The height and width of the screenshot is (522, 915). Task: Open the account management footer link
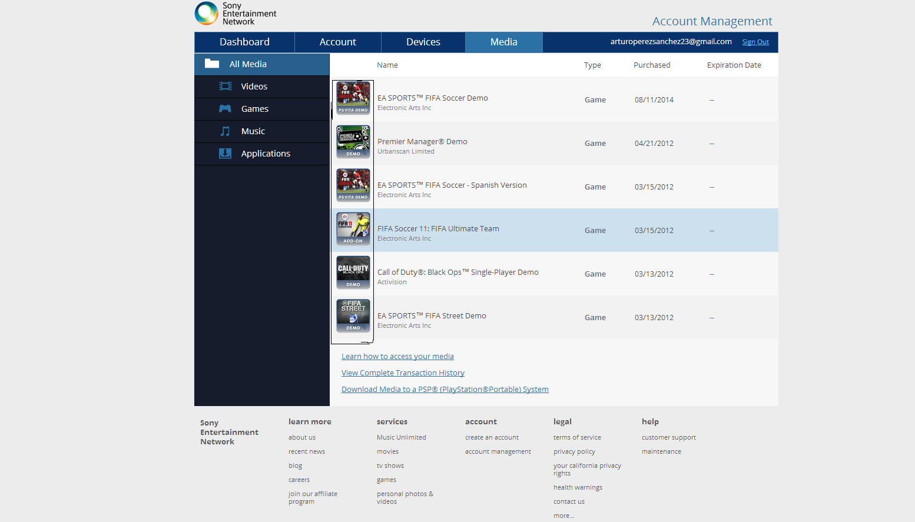[x=498, y=451]
